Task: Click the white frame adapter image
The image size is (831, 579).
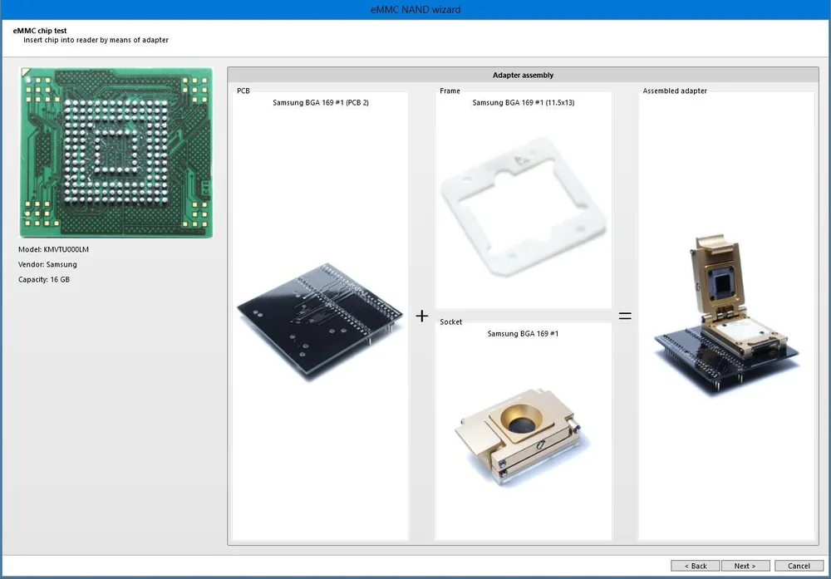Action: click(x=523, y=207)
